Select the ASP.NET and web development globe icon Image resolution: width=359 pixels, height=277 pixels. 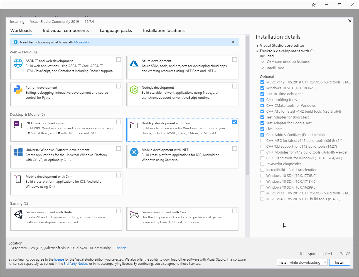pyautogui.click(x=18, y=63)
